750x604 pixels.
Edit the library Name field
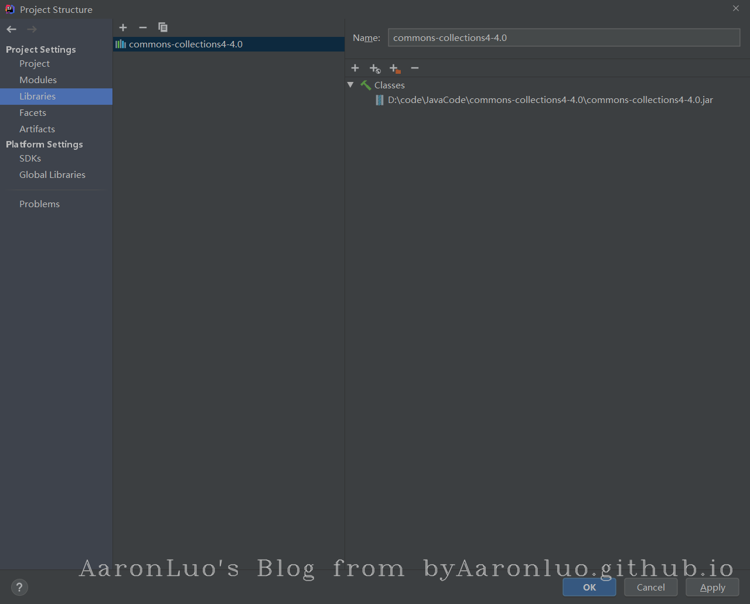(x=564, y=38)
